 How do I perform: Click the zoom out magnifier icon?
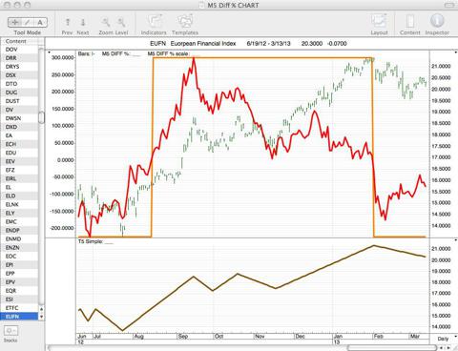click(x=106, y=22)
